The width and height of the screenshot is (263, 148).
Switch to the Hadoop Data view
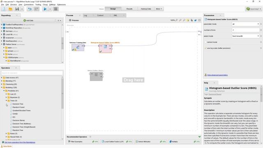pyautogui.click(x=146, y=9)
